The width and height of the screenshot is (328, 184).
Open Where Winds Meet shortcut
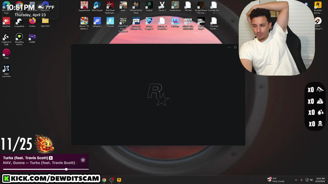coord(136,8)
